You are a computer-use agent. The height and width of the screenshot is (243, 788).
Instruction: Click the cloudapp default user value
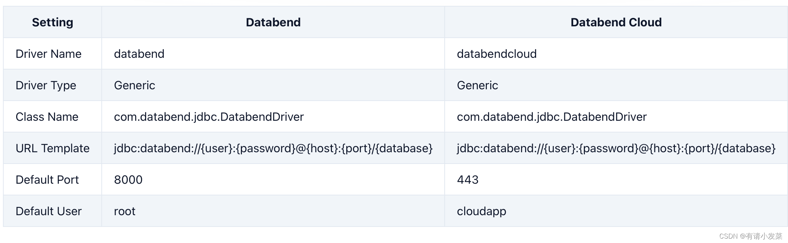click(x=481, y=211)
